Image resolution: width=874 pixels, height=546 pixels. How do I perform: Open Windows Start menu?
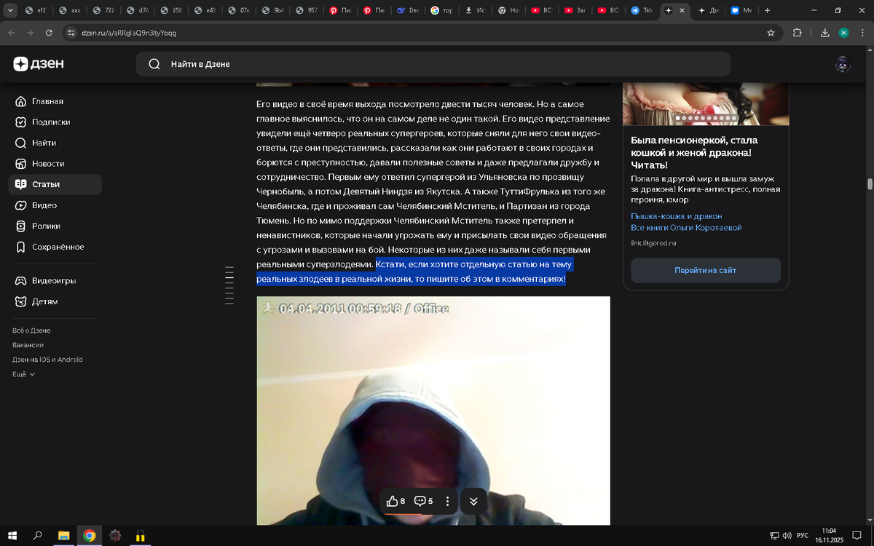(12, 536)
